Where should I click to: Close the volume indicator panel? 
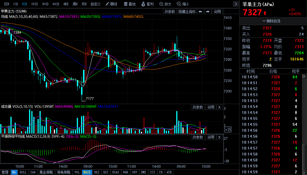219,107
